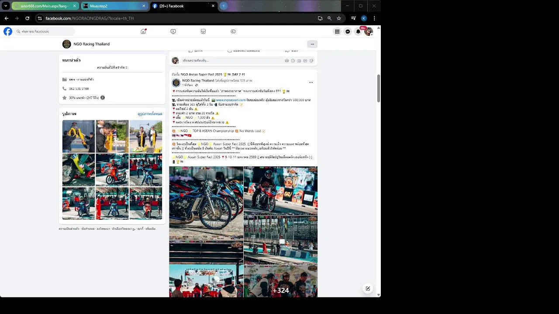Attach photo camera icon in comment box

299,61
